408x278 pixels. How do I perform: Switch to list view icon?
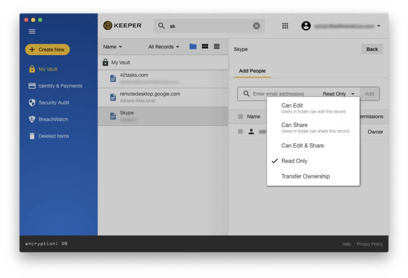pos(216,46)
